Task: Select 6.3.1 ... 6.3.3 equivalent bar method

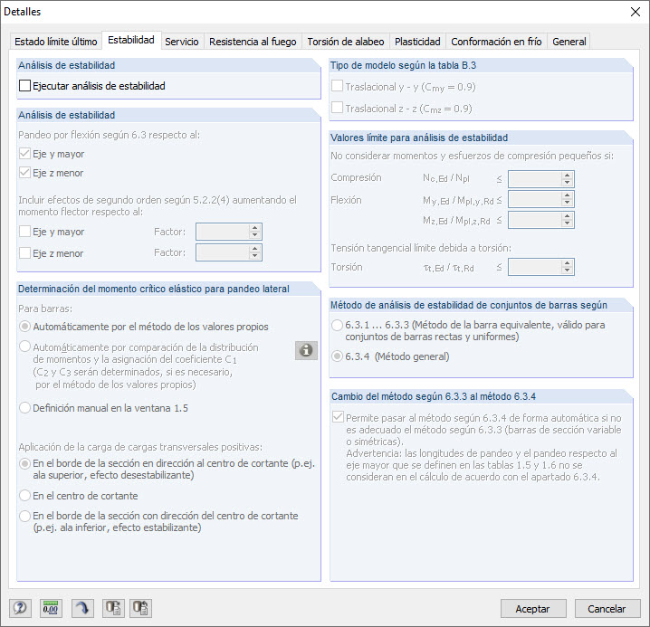Action: (x=337, y=326)
